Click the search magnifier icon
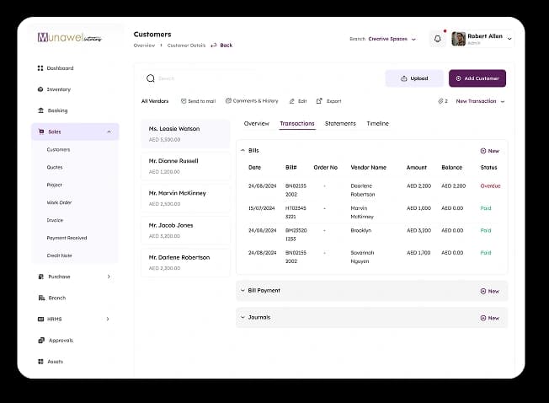549x403 pixels. pyautogui.click(x=151, y=78)
